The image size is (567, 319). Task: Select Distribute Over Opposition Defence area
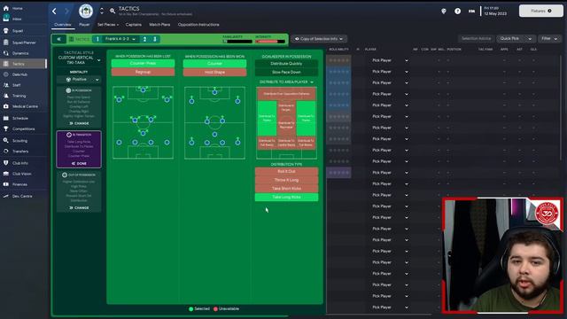click(x=286, y=94)
